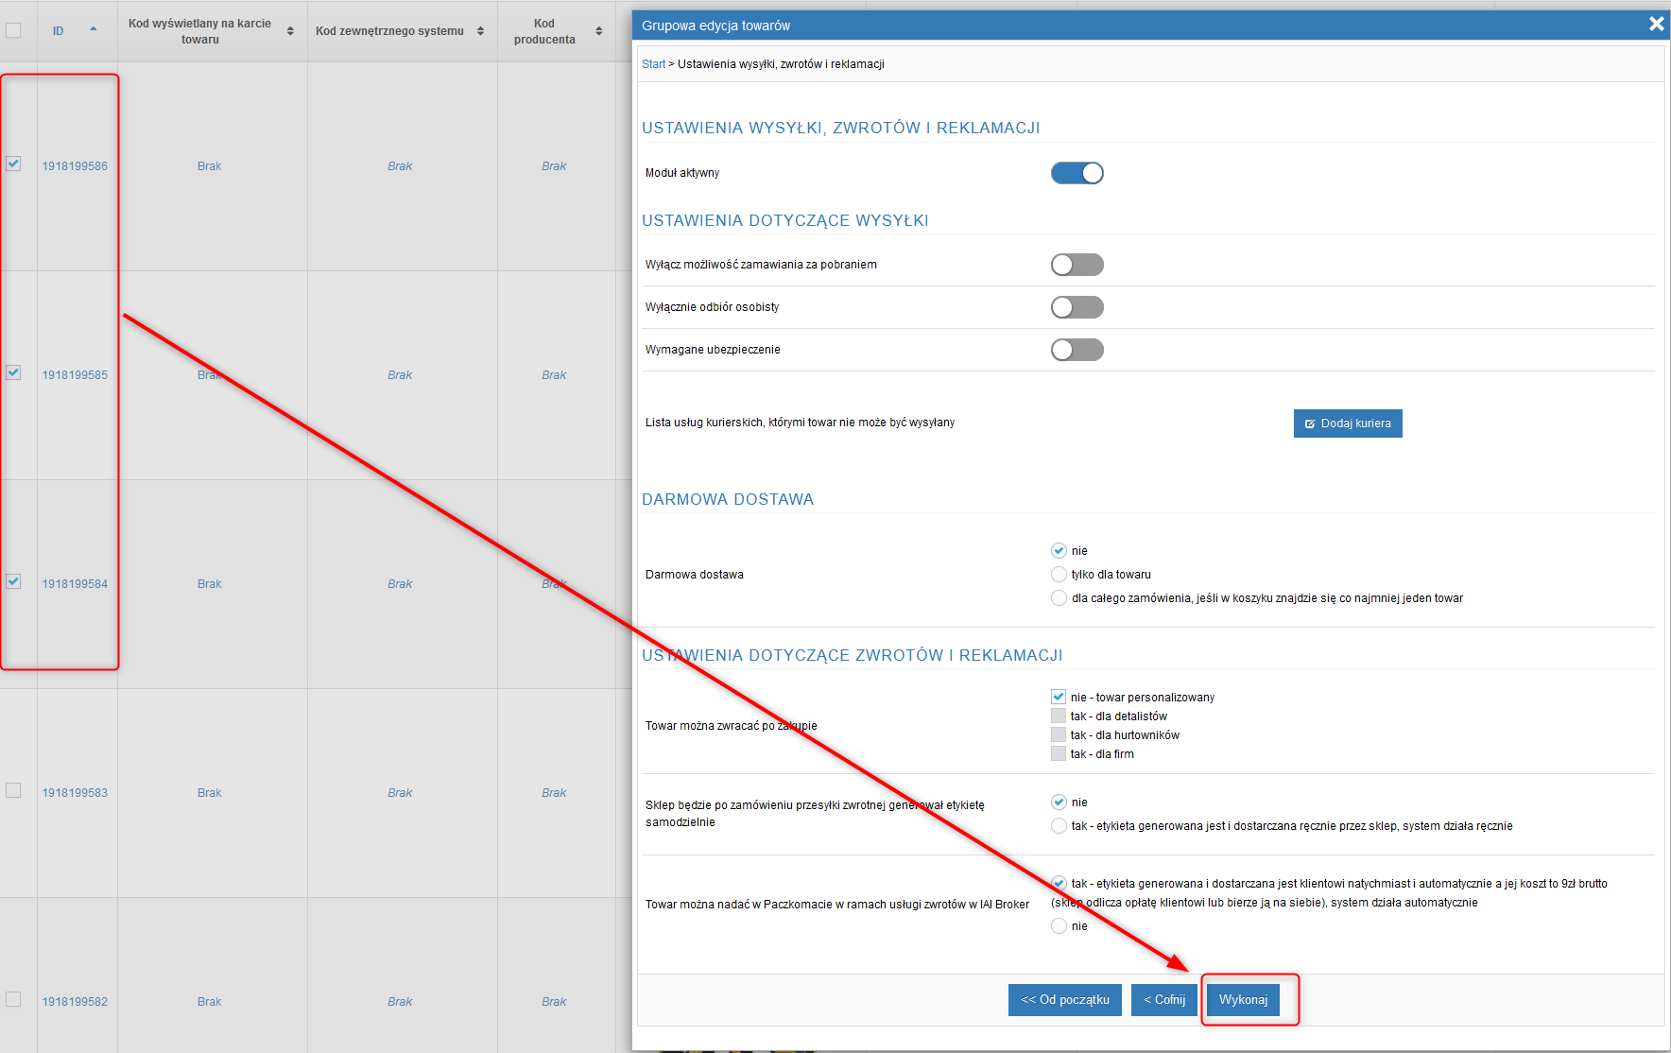Sort by Kod zewnętrznego systemu column
The height and width of the screenshot is (1053, 1671).
[480, 31]
